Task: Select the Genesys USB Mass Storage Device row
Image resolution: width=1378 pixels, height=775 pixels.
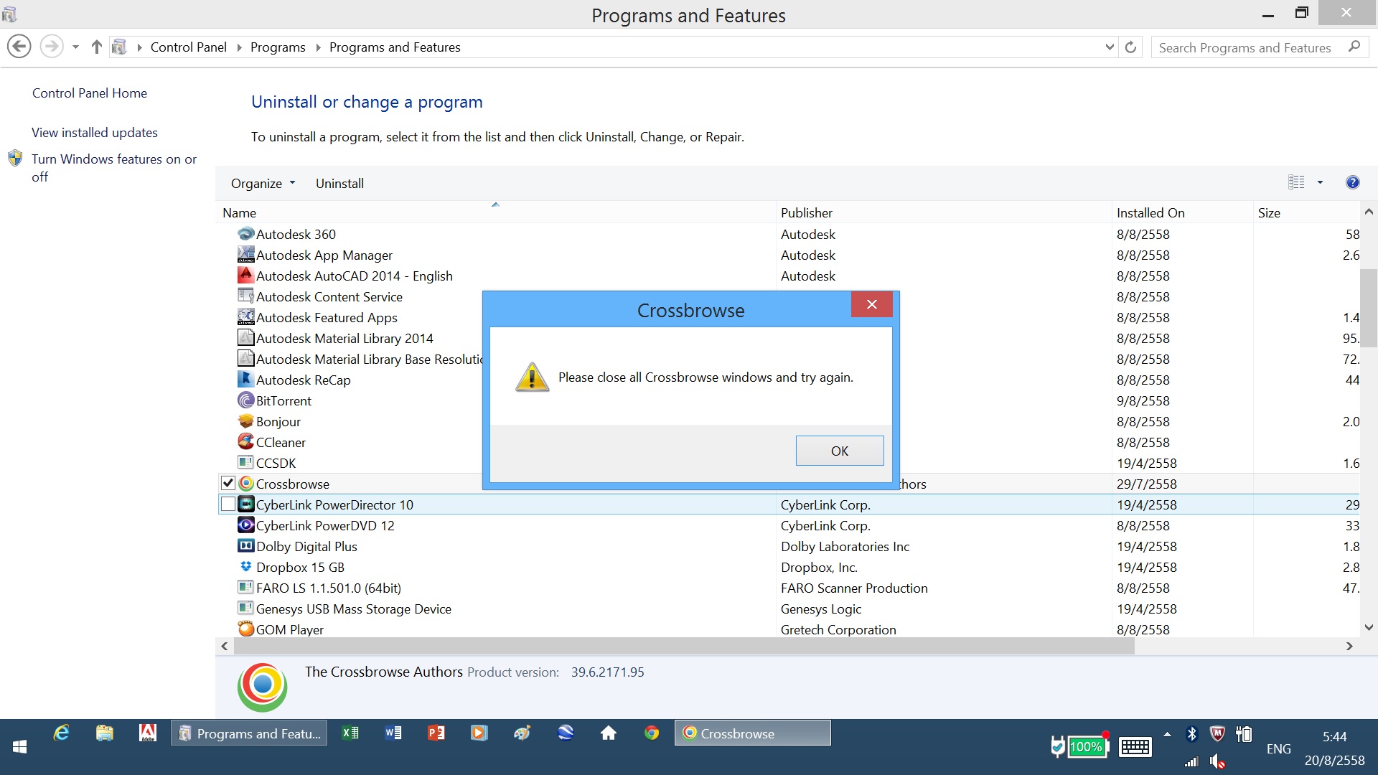Action: pyautogui.click(x=788, y=609)
